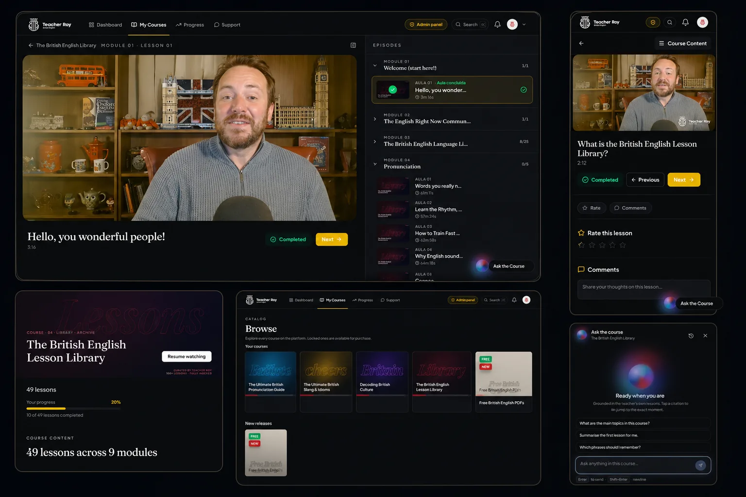The height and width of the screenshot is (497, 746).
Task: Expand Module 02 The English Right Now Commun...
Action: 375,118
